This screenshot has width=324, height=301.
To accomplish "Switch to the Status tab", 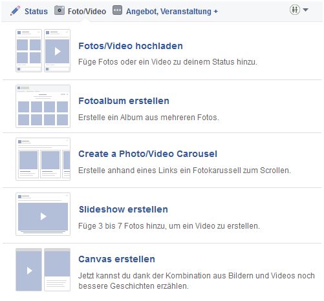I will pyautogui.click(x=36, y=12).
